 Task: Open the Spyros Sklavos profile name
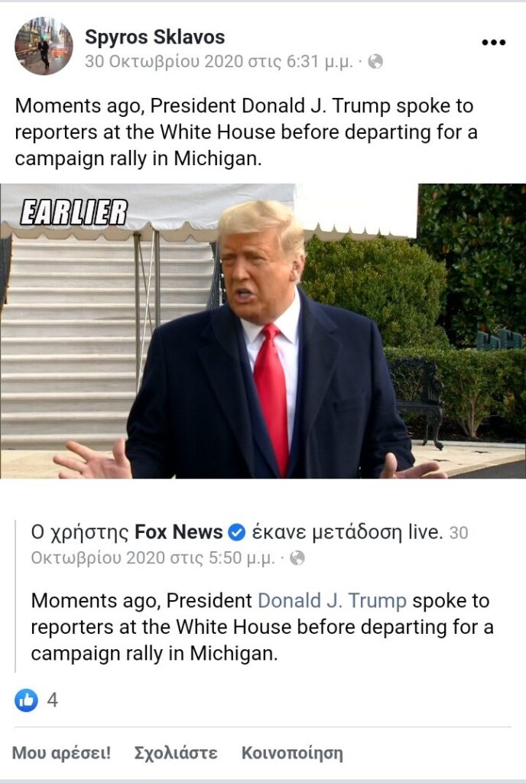[x=154, y=37]
